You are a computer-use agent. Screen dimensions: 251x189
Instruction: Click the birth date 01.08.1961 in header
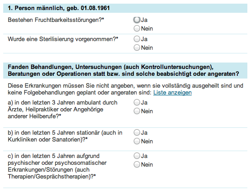point(95,8)
